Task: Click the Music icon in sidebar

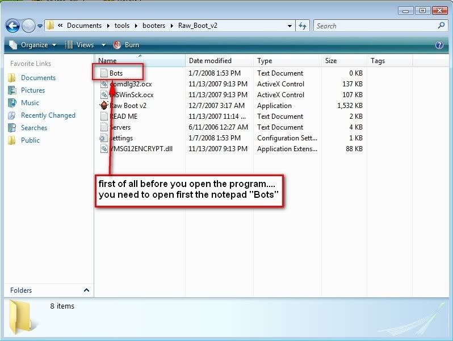Action: coord(12,103)
